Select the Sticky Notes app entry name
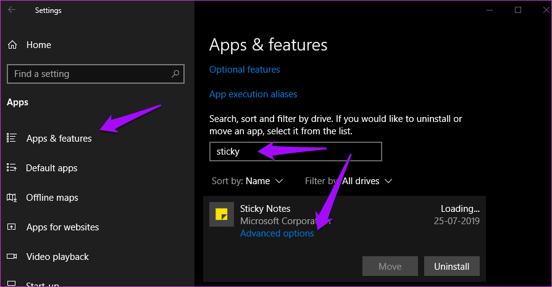Image resolution: width=552 pixels, height=287 pixels. [265, 209]
